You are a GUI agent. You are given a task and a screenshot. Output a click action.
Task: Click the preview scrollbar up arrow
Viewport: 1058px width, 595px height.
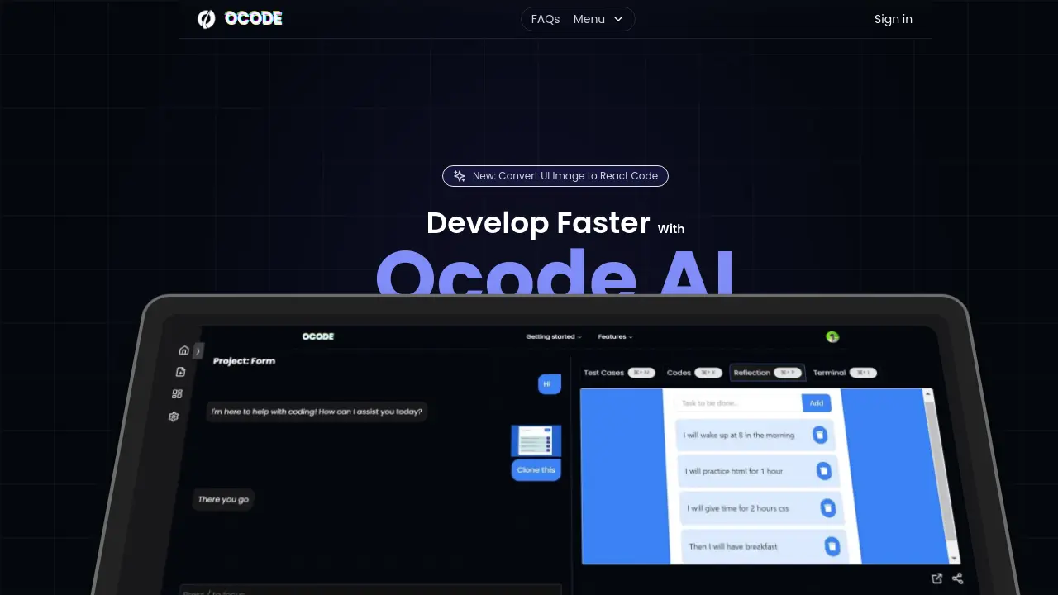(x=929, y=395)
